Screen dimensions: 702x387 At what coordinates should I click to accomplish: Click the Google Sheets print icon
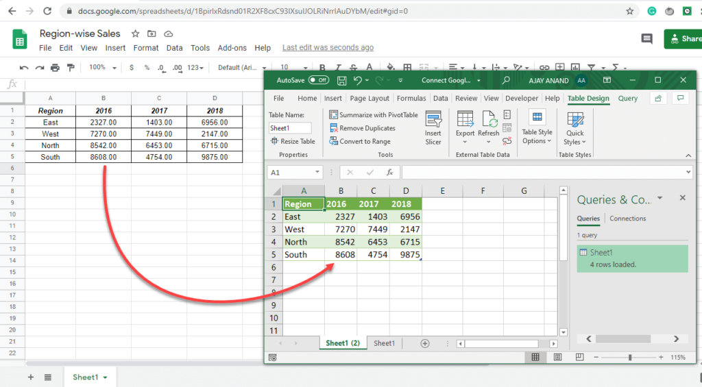point(55,68)
